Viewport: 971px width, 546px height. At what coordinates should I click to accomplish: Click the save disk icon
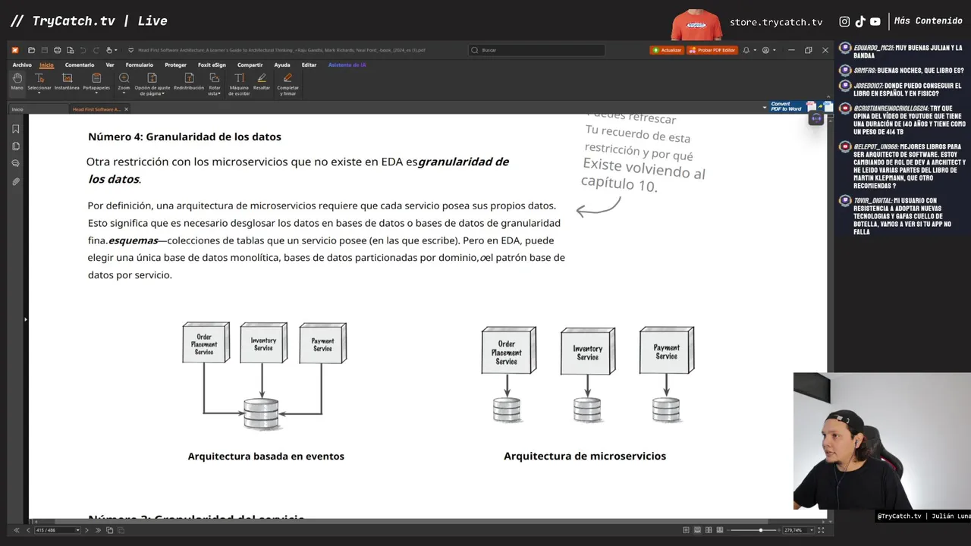(x=46, y=50)
